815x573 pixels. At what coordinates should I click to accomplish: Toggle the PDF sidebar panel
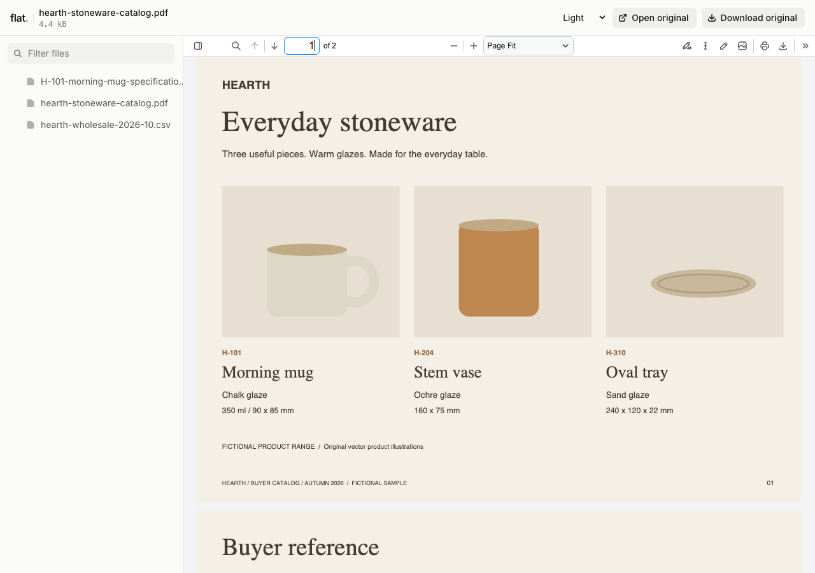(x=198, y=46)
